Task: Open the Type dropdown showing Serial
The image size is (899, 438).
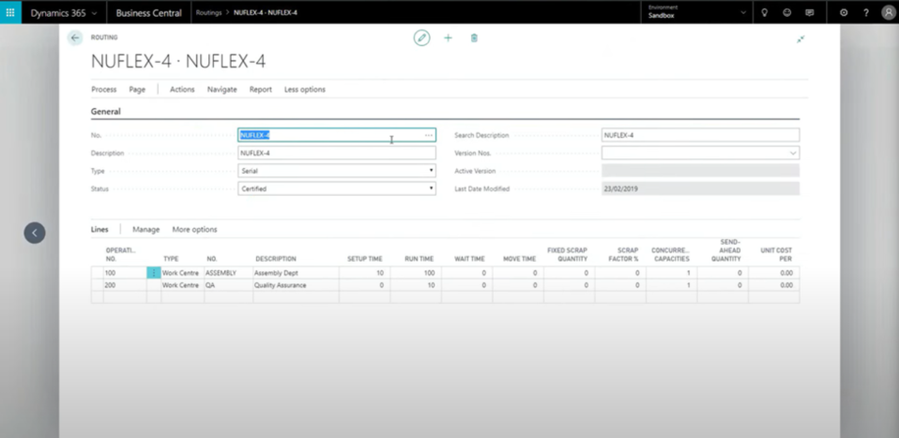Action: [x=337, y=171]
